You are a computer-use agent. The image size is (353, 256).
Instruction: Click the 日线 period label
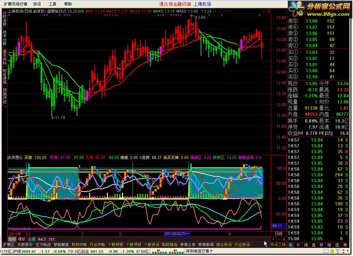pos(279,233)
